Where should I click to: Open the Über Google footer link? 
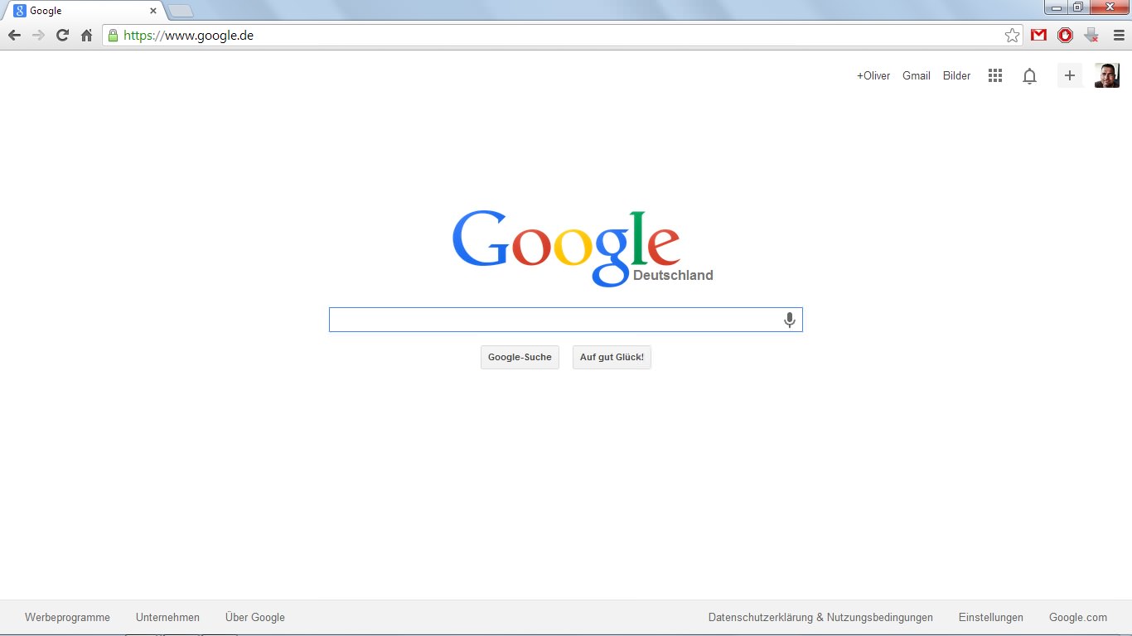pos(255,617)
